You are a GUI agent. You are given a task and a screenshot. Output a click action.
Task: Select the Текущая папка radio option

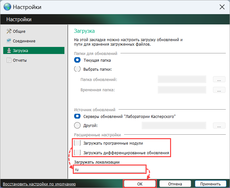tap(77, 60)
